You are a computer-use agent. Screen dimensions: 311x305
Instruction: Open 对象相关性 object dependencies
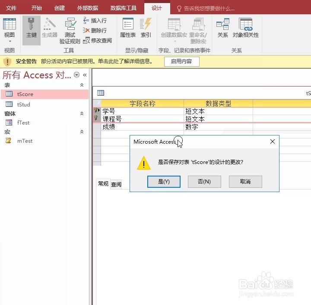245,28
